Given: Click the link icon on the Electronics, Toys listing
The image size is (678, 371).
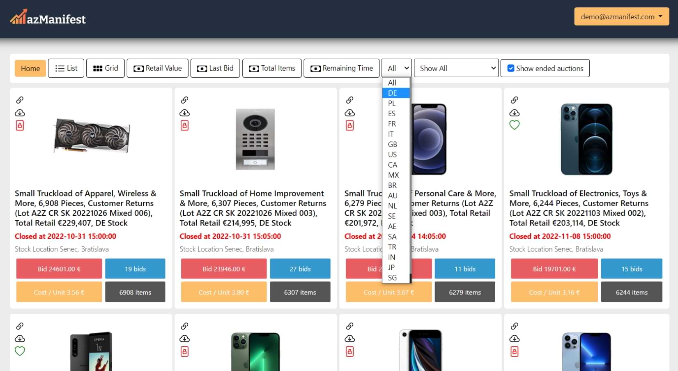Looking at the screenshot, I should pyautogui.click(x=514, y=100).
